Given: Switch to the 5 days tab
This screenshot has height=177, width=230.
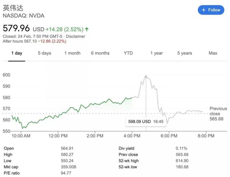Looking at the screenshot, I should click(45, 53).
